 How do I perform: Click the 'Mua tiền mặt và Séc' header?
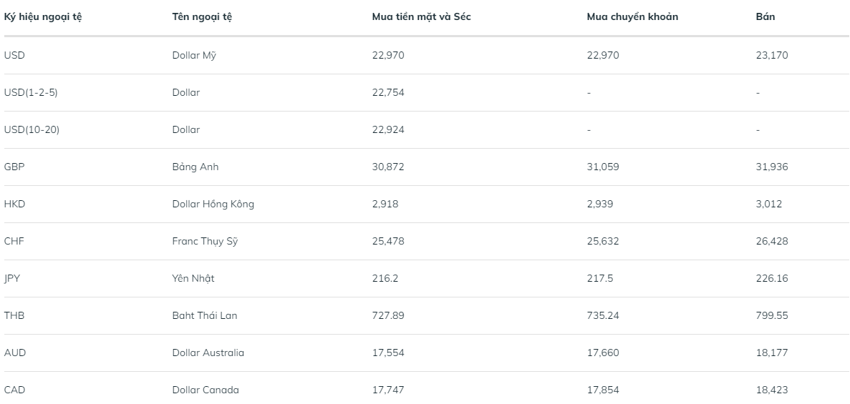click(421, 17)
